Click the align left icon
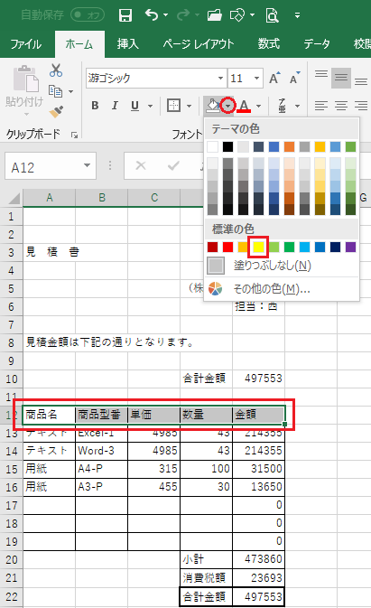The image size is (371, 608). (x=321, y=106)
